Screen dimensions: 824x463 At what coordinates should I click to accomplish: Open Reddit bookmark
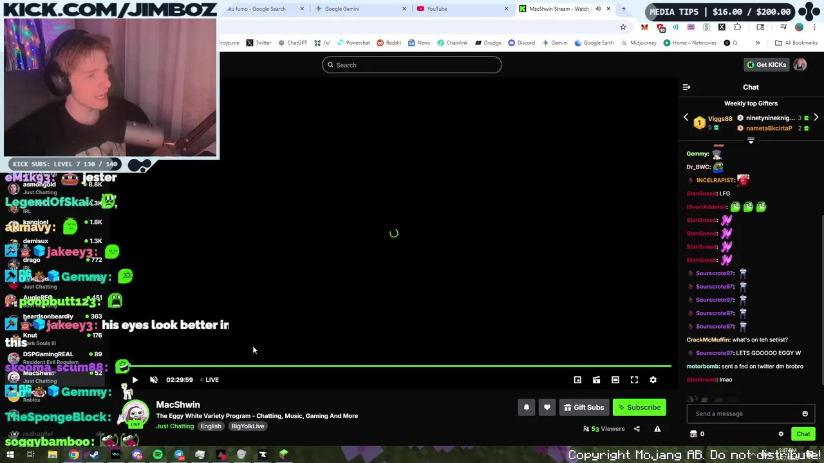(389, 43)
